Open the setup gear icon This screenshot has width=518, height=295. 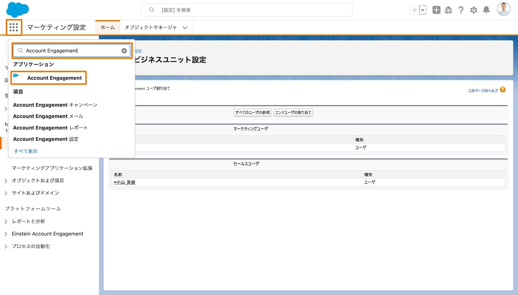click(x=474, y=10)
